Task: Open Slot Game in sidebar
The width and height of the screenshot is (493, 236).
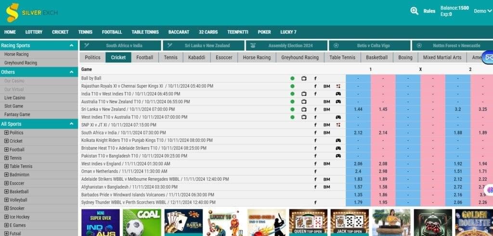Action: [13, 106]
